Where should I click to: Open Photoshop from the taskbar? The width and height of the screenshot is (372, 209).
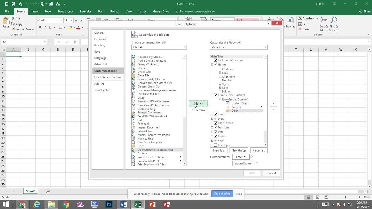pyautogui.click(x=109, y=204)
